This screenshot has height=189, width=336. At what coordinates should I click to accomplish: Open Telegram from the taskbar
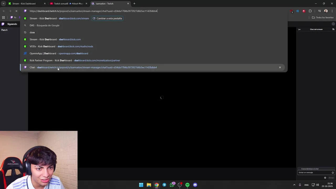(x=164, y=185)
